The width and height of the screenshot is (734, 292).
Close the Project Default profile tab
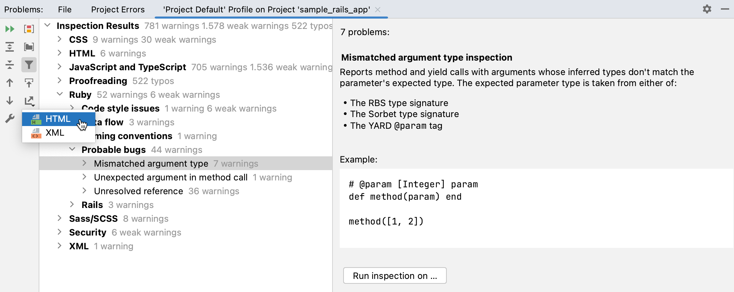click(x=378, y=10)
